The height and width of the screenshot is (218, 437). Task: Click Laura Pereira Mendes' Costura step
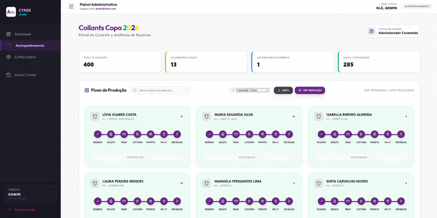pyautogui.click(x=137, y=201)
